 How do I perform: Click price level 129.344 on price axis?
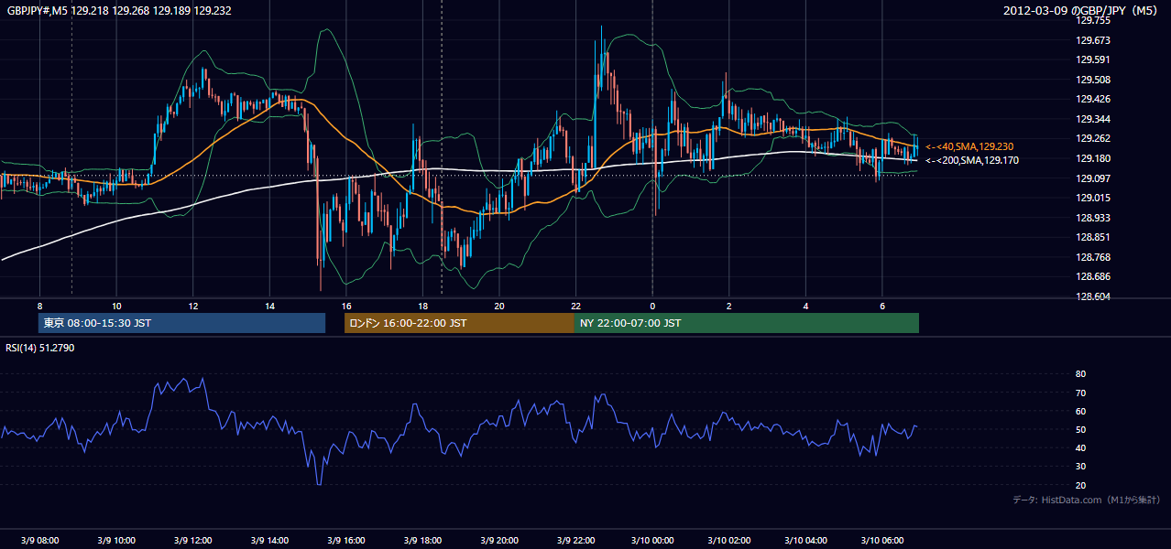click(1093, 119)
